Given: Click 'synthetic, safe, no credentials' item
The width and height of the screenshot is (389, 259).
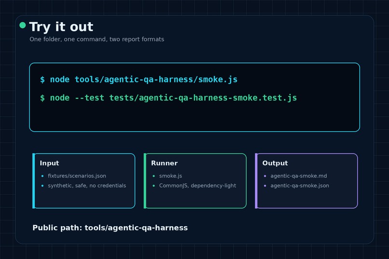Looking at the screenshot, I should click(87, 186).
